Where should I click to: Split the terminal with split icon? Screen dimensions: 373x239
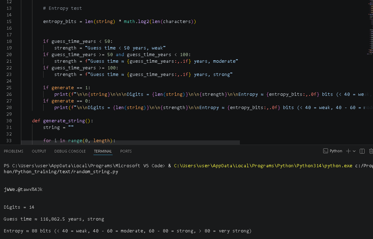coord(362,151)
